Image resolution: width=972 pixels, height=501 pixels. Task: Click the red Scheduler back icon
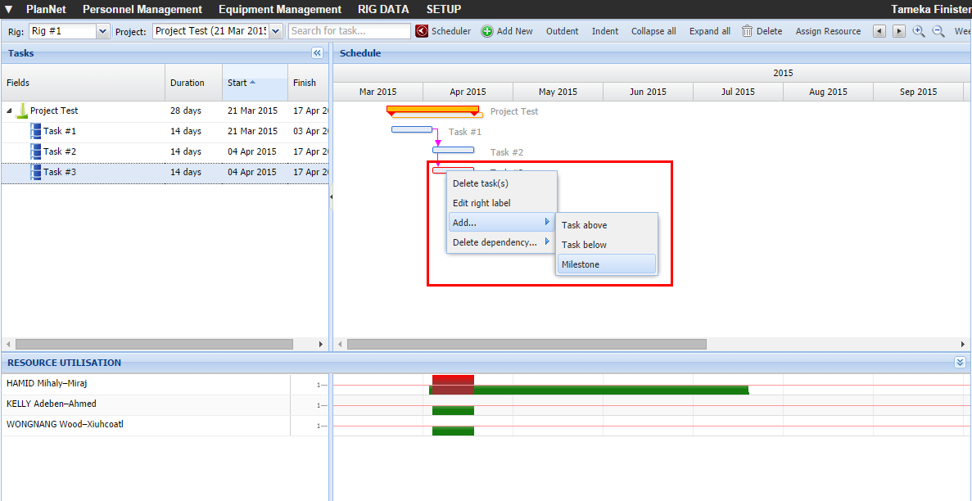[x=422, y=31]
